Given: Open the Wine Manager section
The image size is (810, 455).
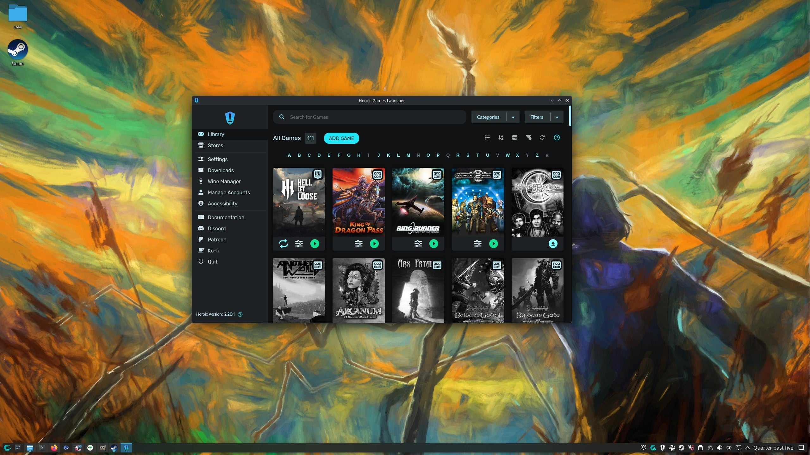Looking at the screenshot, I should tap(224, 181).
